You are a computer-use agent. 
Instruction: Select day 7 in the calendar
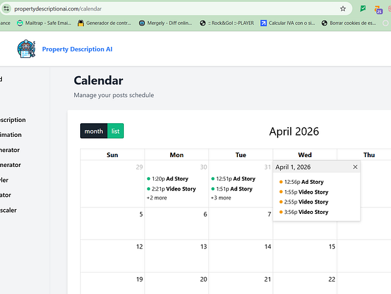click(269, 214)
